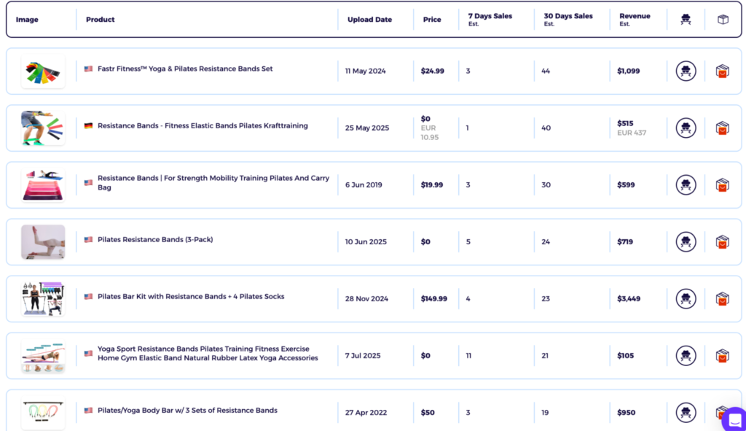The height and width of the screenshot is (431, 746).
Task: Click Pilates Bar Kit thumbnail
Action: (43, 298)
